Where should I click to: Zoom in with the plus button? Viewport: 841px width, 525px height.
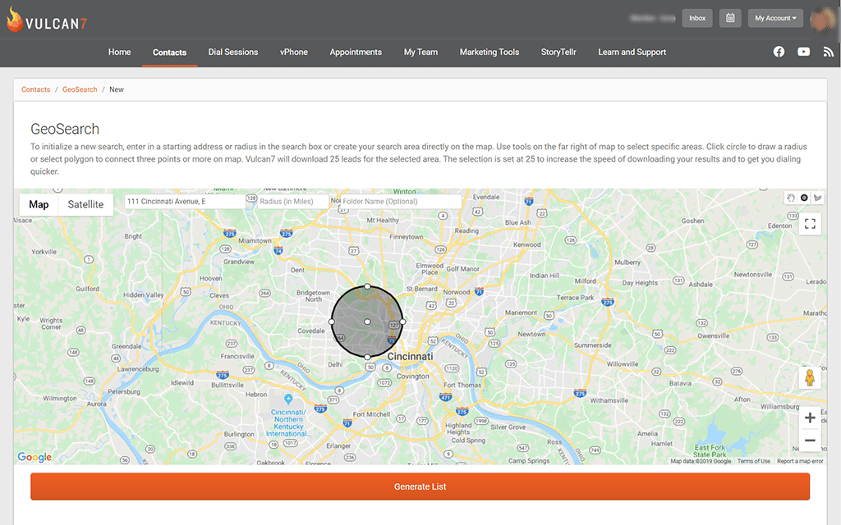click(x=810, y=418)
